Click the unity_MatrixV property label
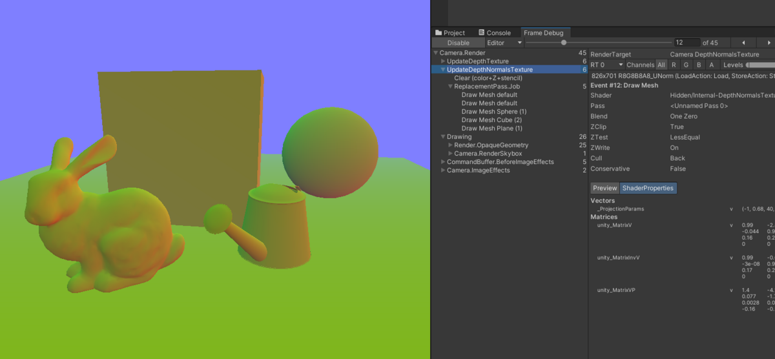This screenshot has width=775, height=359. click(614, 225)
